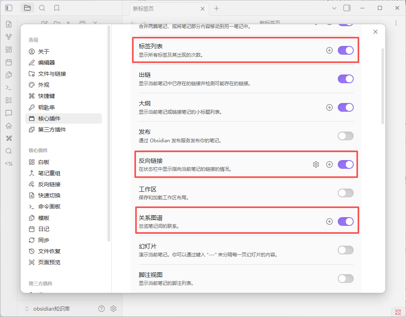The height and width of the screenshot is (317, 406).
Task: Open more options vertical dots
Action: [396, 23]
